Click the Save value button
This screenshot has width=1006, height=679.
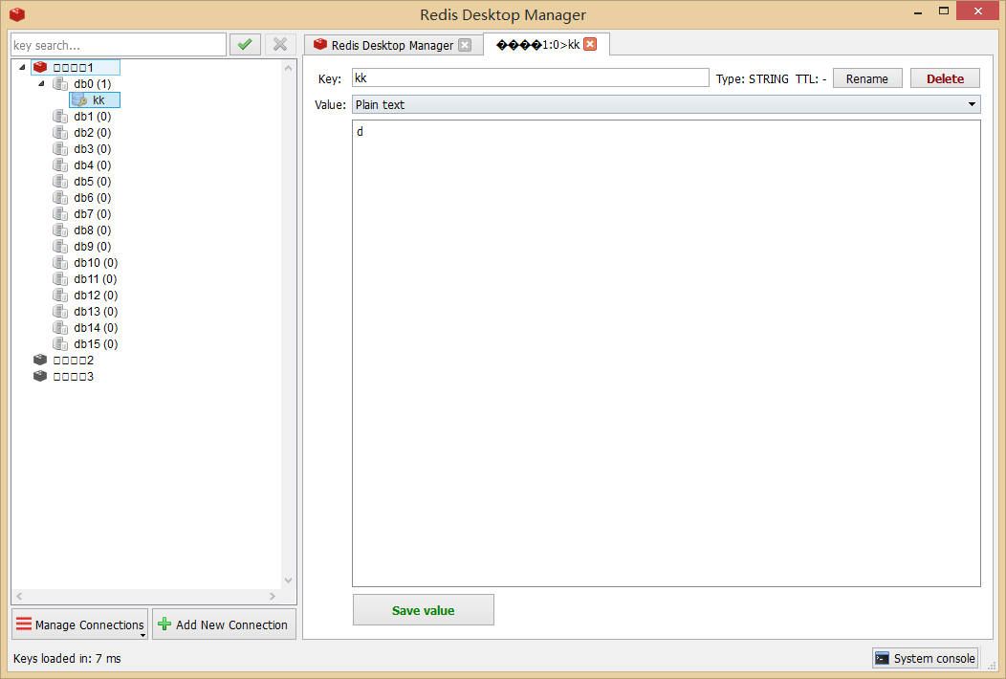tap(424, 610)
